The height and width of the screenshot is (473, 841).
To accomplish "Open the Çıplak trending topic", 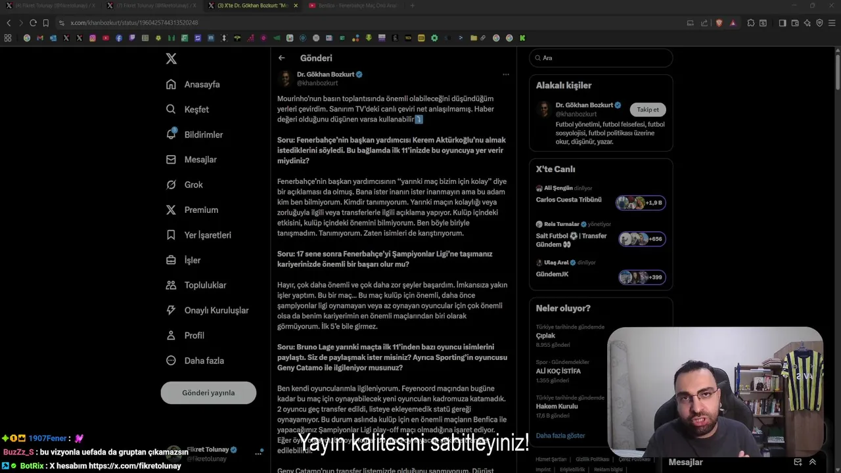I will tap(545, 336).
